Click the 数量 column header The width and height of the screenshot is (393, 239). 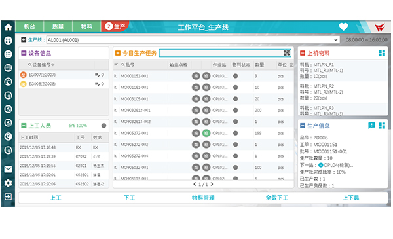(259, 65)
